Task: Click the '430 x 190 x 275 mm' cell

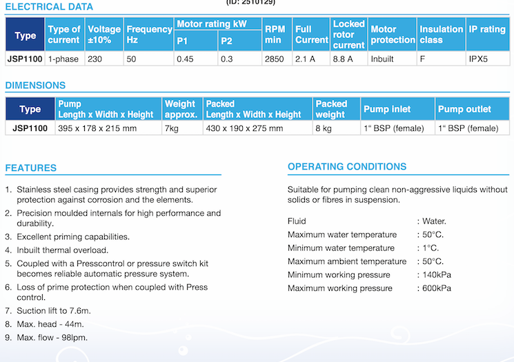Action: [x=257, y=128]
